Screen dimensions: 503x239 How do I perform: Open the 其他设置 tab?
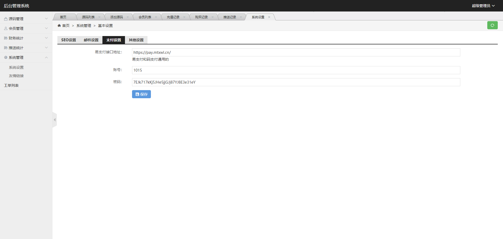pos(136,40)
